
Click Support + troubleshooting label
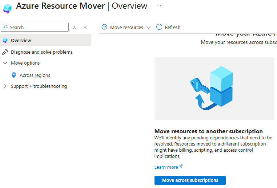click(39, 86)
